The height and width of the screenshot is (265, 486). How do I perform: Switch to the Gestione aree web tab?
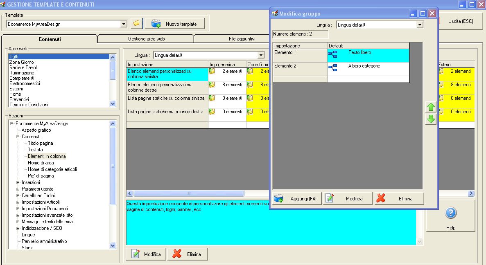click(146, 39)
